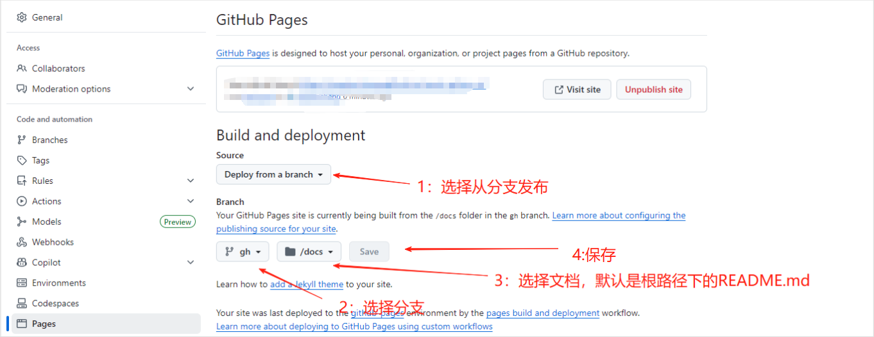Open the pages build and deployment link
Image resolution: width=874 pixels, height=337 pixels.
[543, 313]
